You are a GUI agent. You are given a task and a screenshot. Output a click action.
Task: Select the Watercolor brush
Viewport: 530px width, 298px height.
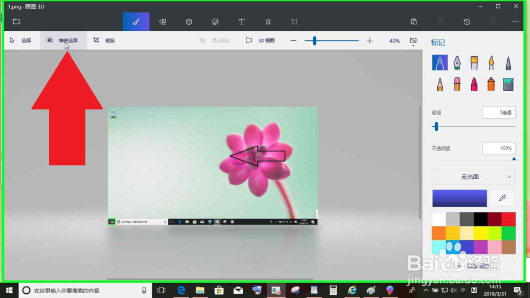(491, 63)
